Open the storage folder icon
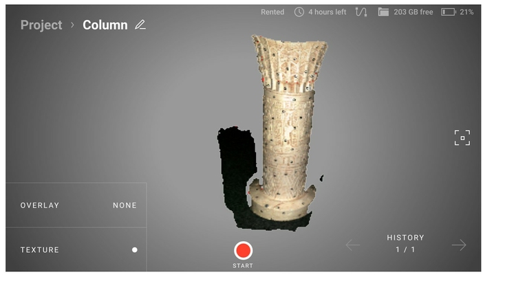 pyautogui.click(x=383, y=12)
